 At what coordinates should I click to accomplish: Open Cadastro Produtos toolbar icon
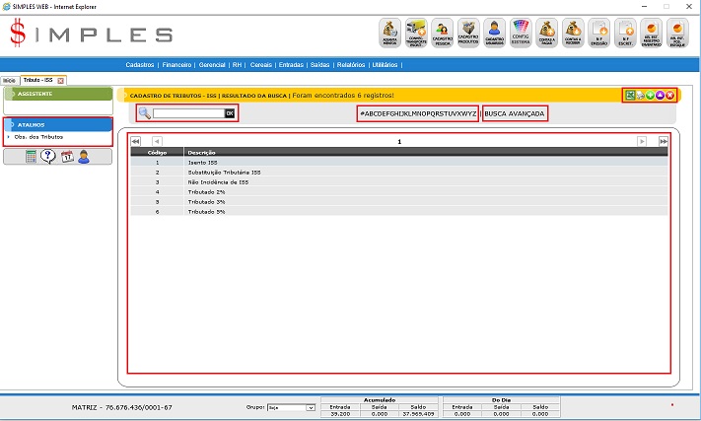[x=469, y=34]
